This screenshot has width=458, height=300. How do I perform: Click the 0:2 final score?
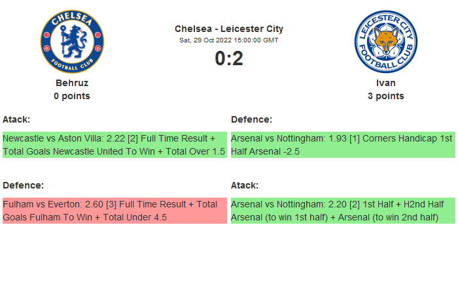tap(229, 59)
